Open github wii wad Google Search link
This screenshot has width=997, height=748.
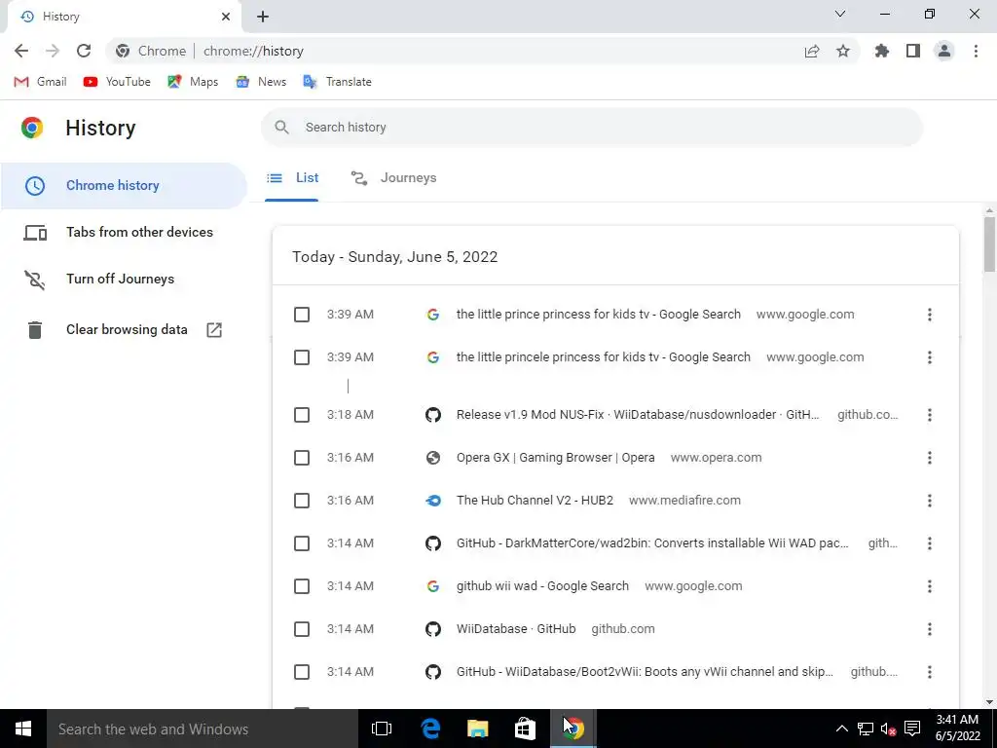(x=542, y=585)
